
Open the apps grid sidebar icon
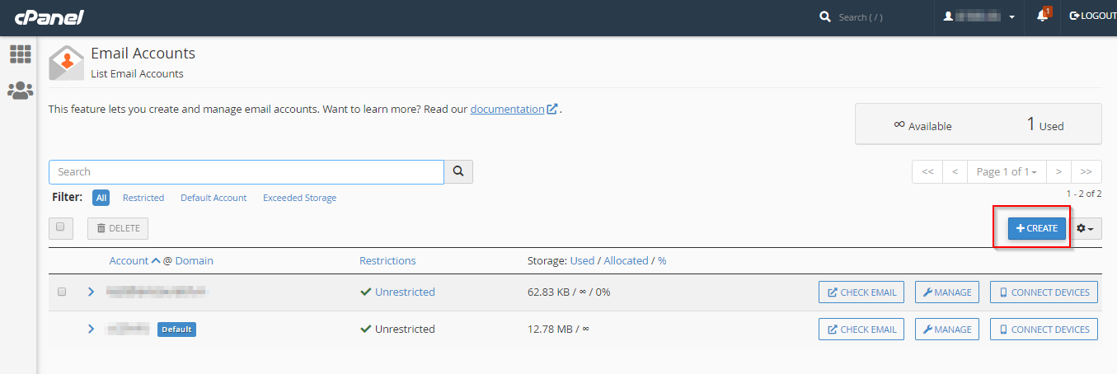(20, 54)
